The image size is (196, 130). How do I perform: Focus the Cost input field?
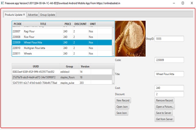(169, 88)
